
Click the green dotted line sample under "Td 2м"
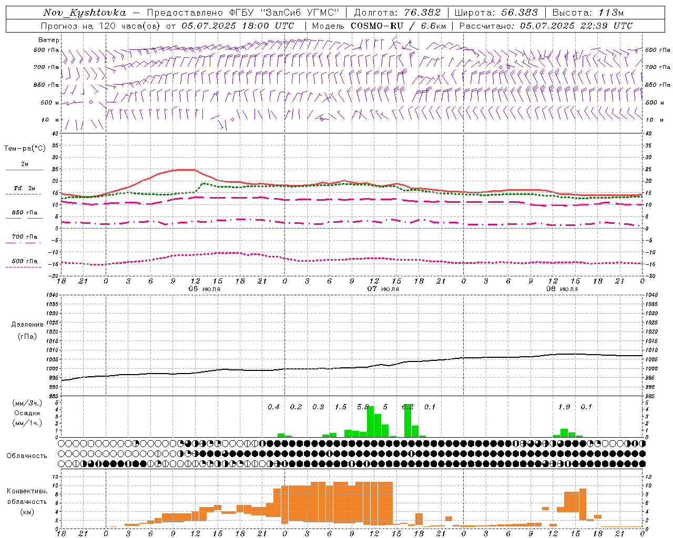23,194
